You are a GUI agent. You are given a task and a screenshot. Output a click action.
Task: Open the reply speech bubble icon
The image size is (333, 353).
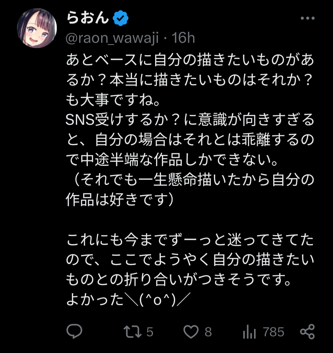(x=74, y=332)
